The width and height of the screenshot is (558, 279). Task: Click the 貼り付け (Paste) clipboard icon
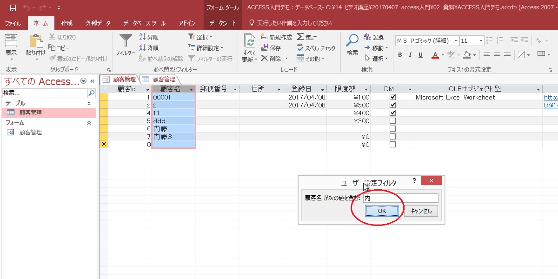36,41
